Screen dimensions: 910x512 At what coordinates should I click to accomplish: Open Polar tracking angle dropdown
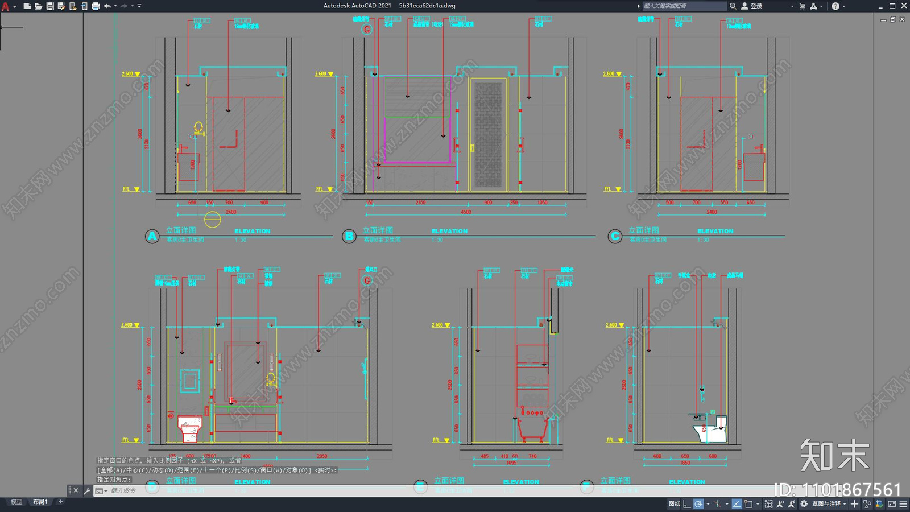tap(708, 504)
